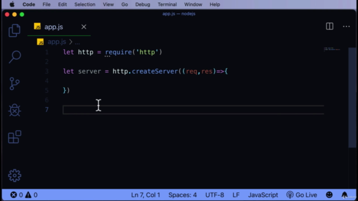Screen dimensions: 358x201
Task: Open the Selection menu
Action: click(x=84, y=4)
